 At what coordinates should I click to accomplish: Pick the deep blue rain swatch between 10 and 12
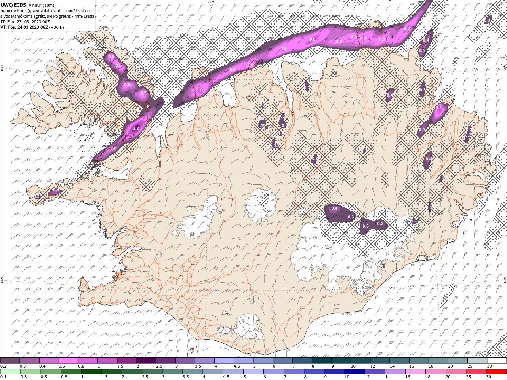(x=354, y=372)
